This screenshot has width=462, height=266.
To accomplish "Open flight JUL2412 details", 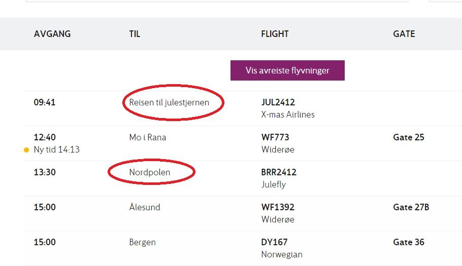I will coord(278,102).
